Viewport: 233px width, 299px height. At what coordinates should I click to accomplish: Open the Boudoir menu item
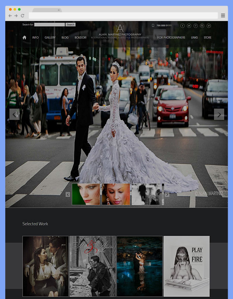(x=80, y=38)
